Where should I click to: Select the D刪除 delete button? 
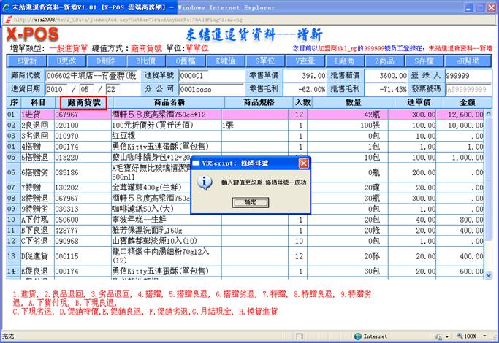[107, 61]
